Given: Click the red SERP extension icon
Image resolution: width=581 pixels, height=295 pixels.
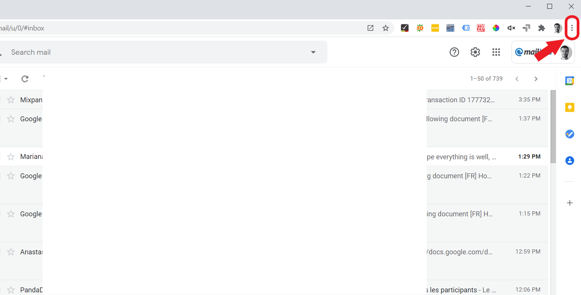Looking at the screenshot, I should pyautogui.click(x=481, y=28).
